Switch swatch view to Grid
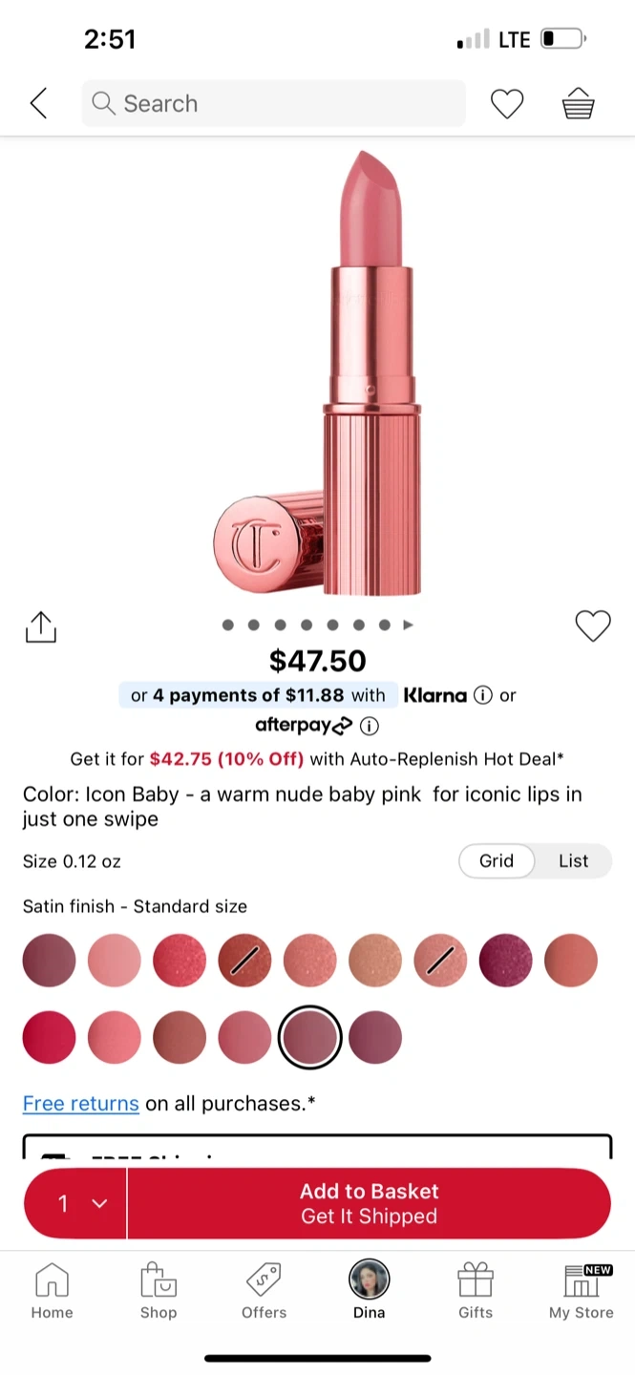 click(x=497, y=860)
